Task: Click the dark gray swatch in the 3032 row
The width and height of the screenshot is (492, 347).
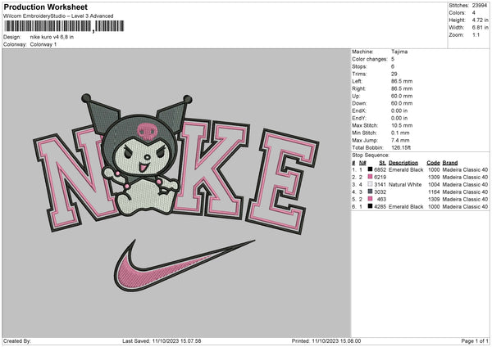Action: [x=371, y=192]
